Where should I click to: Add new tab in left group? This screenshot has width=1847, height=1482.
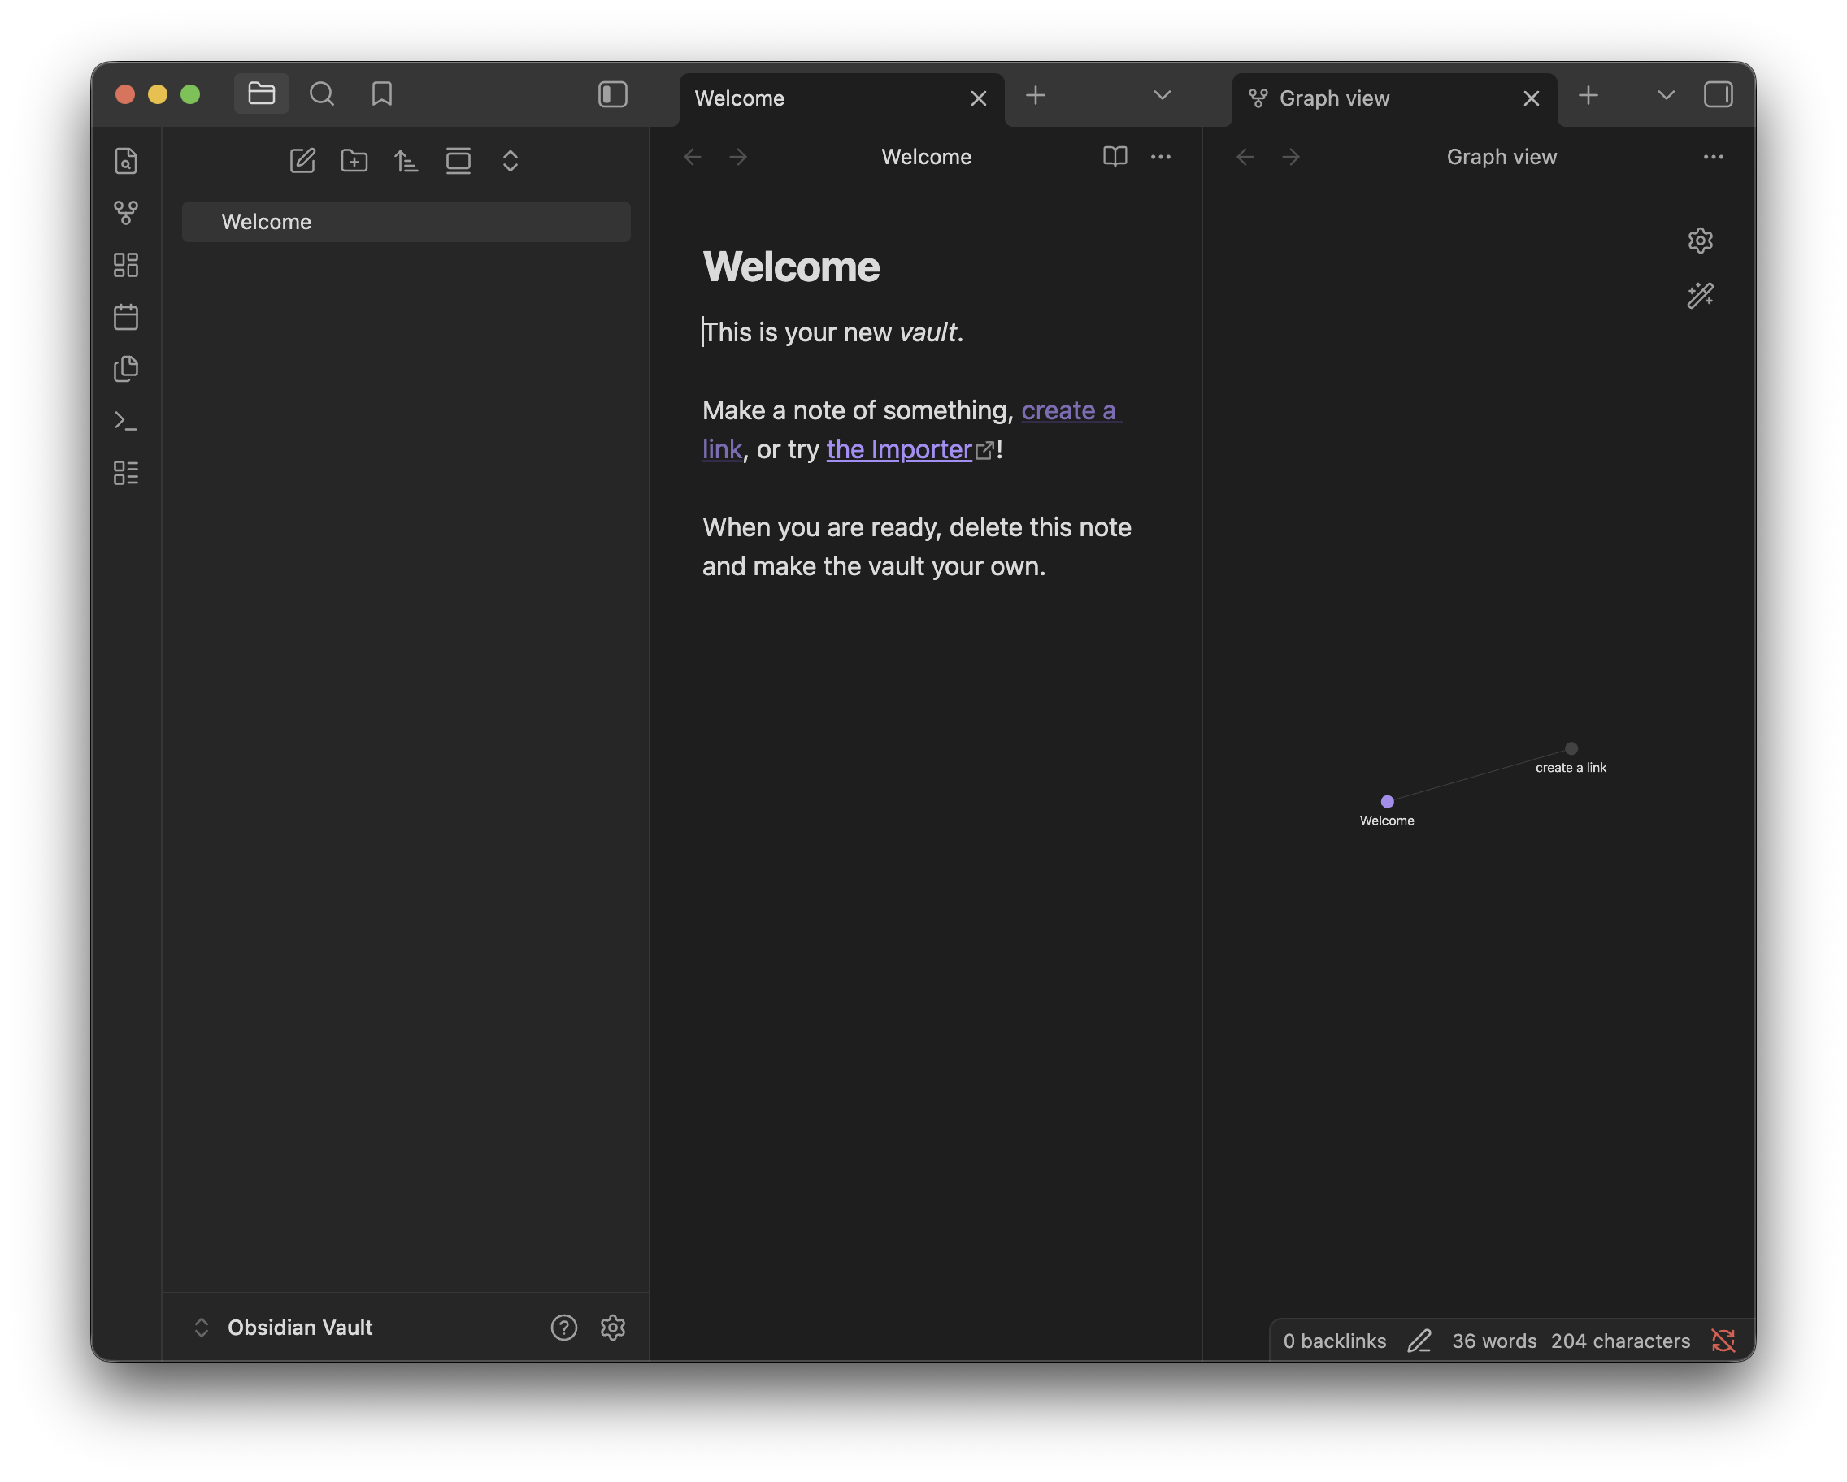click(1035, 95)
